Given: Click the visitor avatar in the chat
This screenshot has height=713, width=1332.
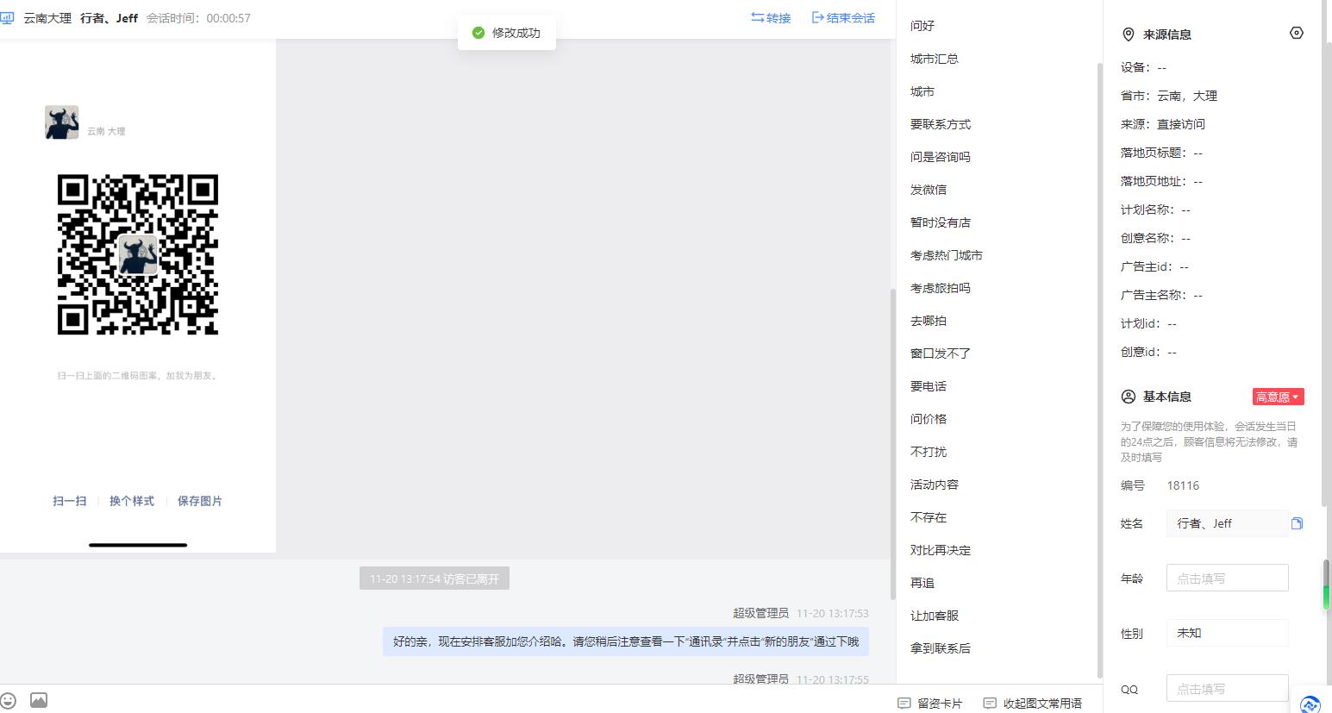Looking at the screenshot, I should [62, 122].
